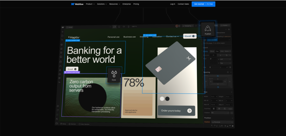The width and height of the screenshot is (286, 136).
Task: Select the white card color swatch
Action: pos(162,99)
